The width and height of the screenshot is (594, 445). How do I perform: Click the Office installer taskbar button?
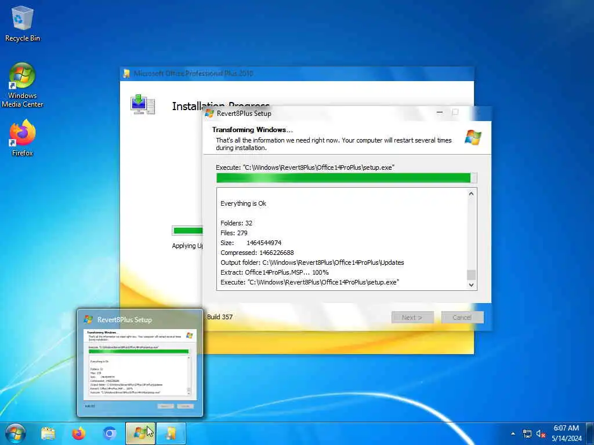[171, 433]
